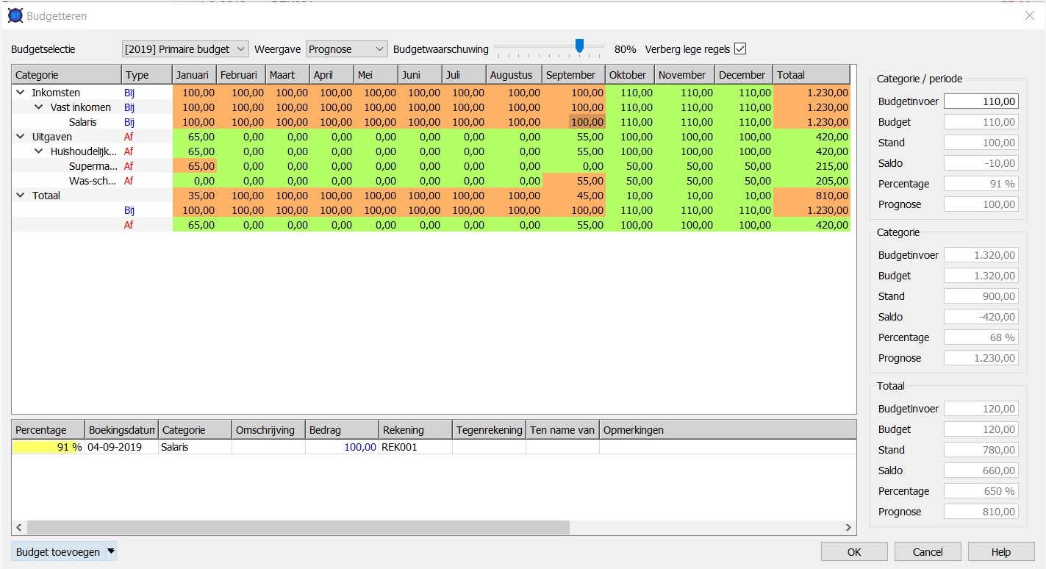Image resolution: width=1046 pixels, height=569 pixels.
Task: Collapse the Inkomsten category row
Action: pyautogui.click(x=20, y=93)
